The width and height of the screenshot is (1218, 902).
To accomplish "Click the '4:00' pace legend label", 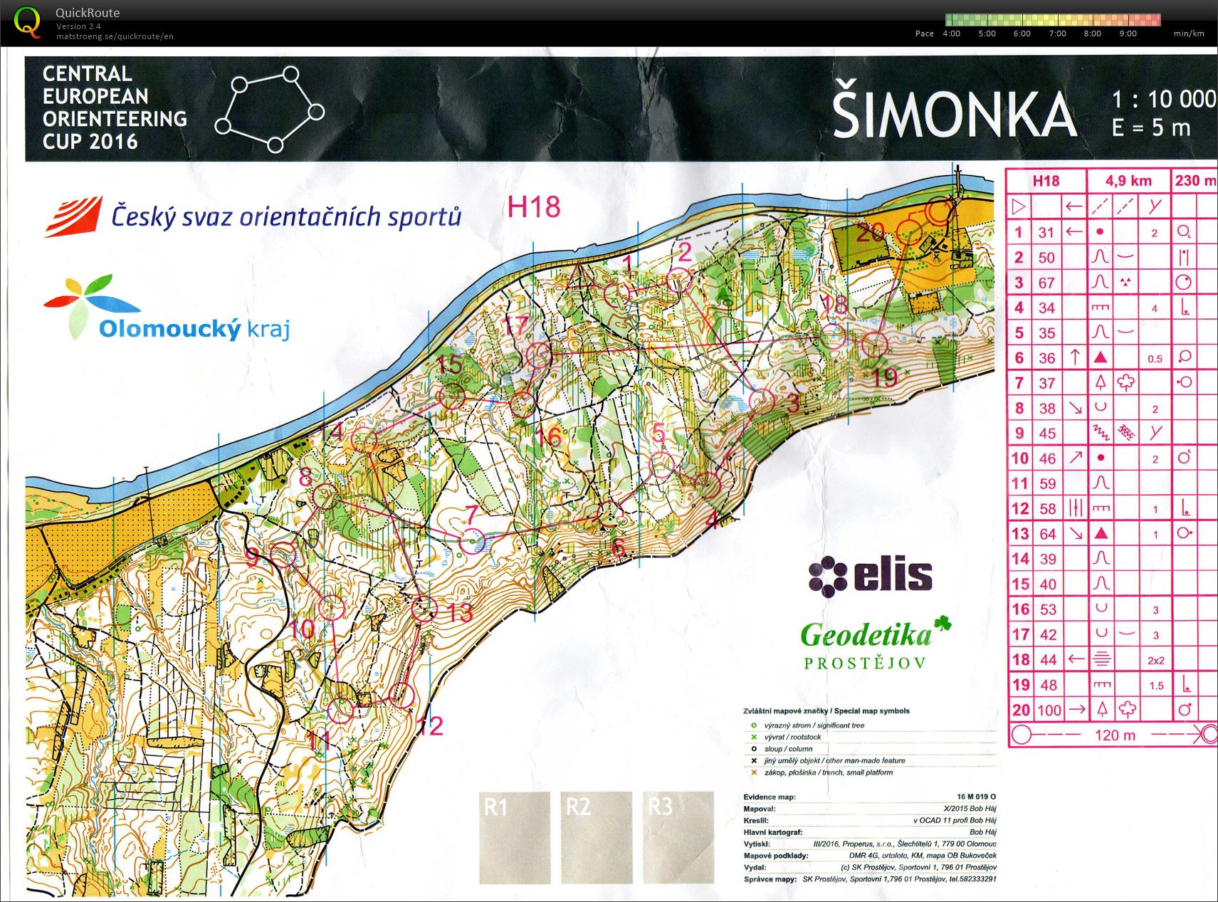I will (x=951, y=33).
